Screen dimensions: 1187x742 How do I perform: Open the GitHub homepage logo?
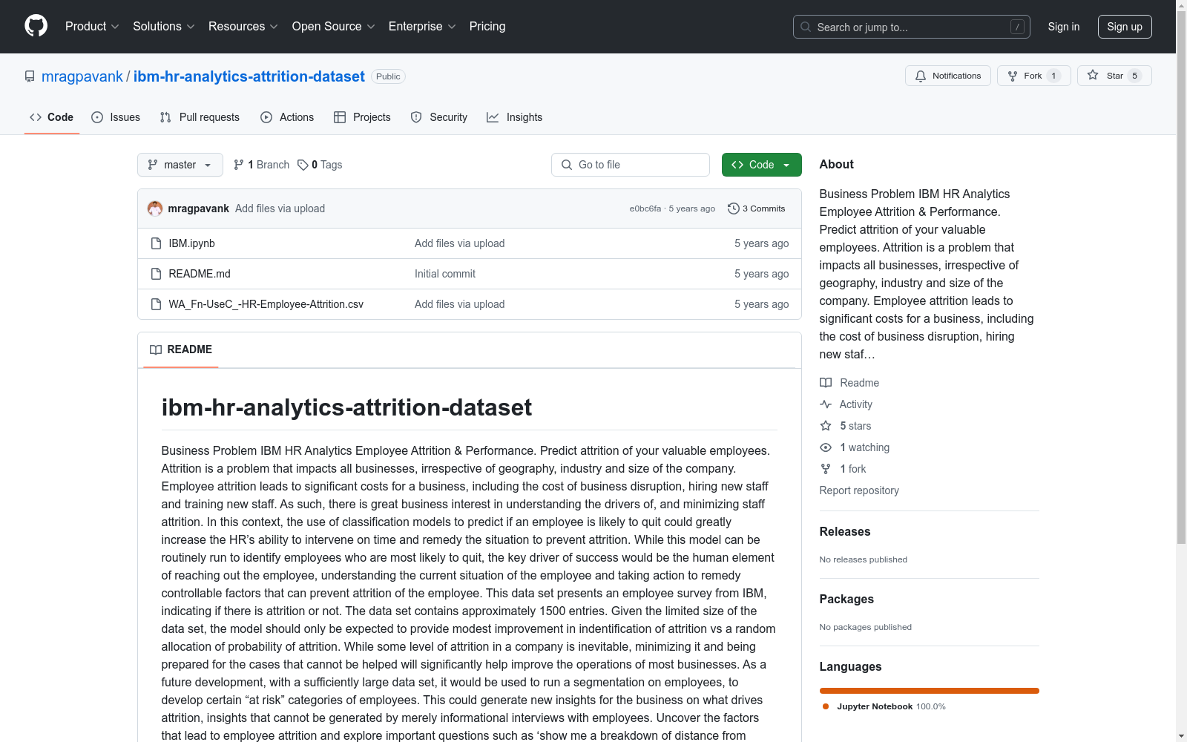(36, 26)
